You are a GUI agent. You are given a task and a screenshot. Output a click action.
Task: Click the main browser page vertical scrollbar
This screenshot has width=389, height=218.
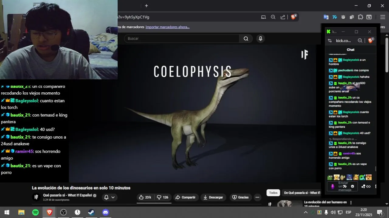coord(387,55)
